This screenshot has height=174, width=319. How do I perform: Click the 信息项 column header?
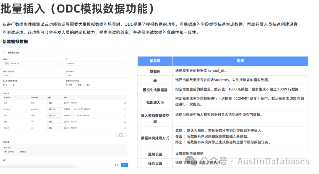(x=155, y=61)
